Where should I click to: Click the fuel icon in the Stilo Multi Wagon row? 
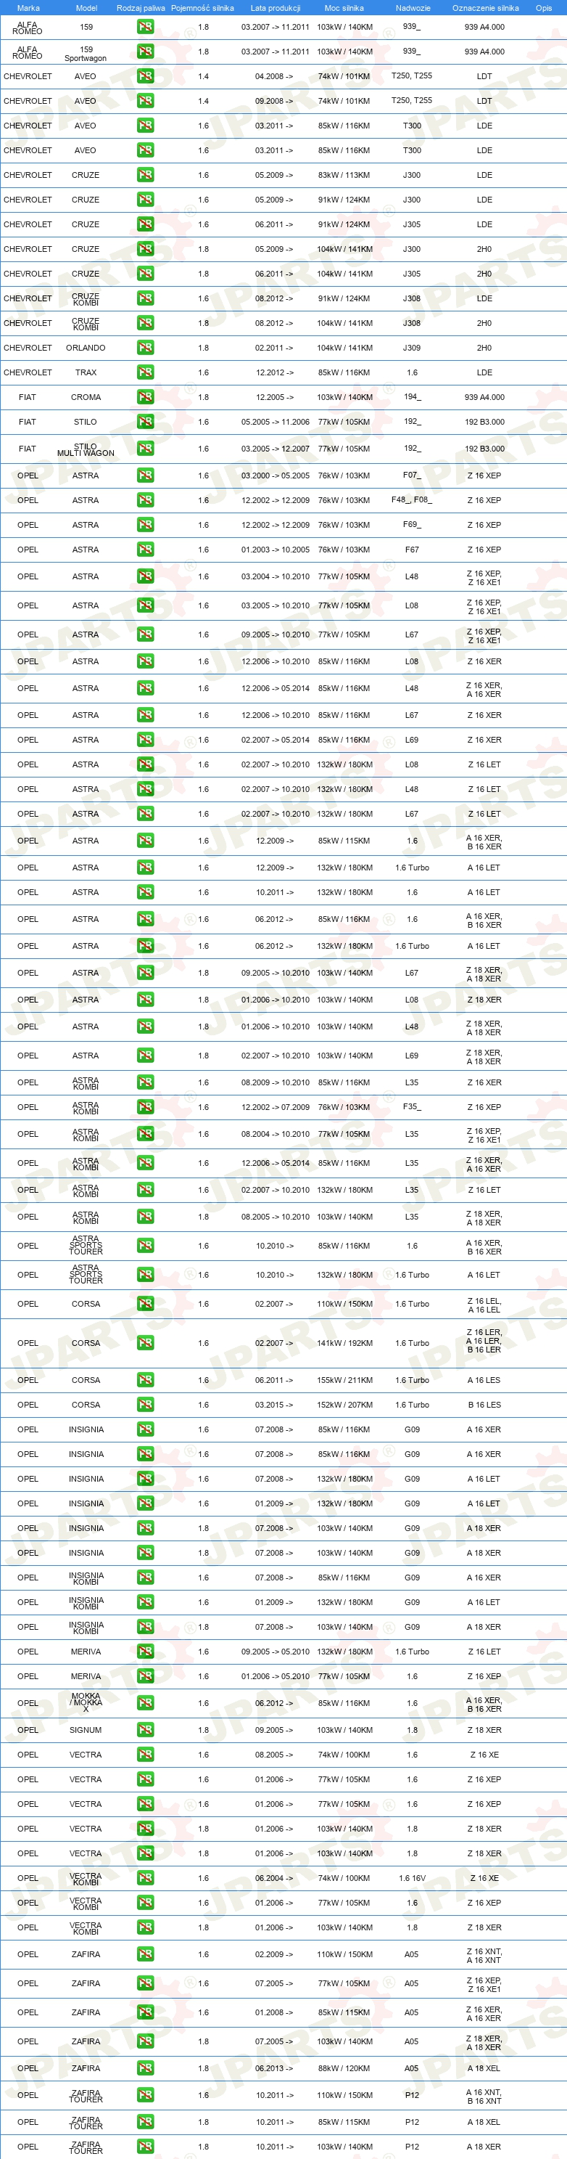coord(145,449)
